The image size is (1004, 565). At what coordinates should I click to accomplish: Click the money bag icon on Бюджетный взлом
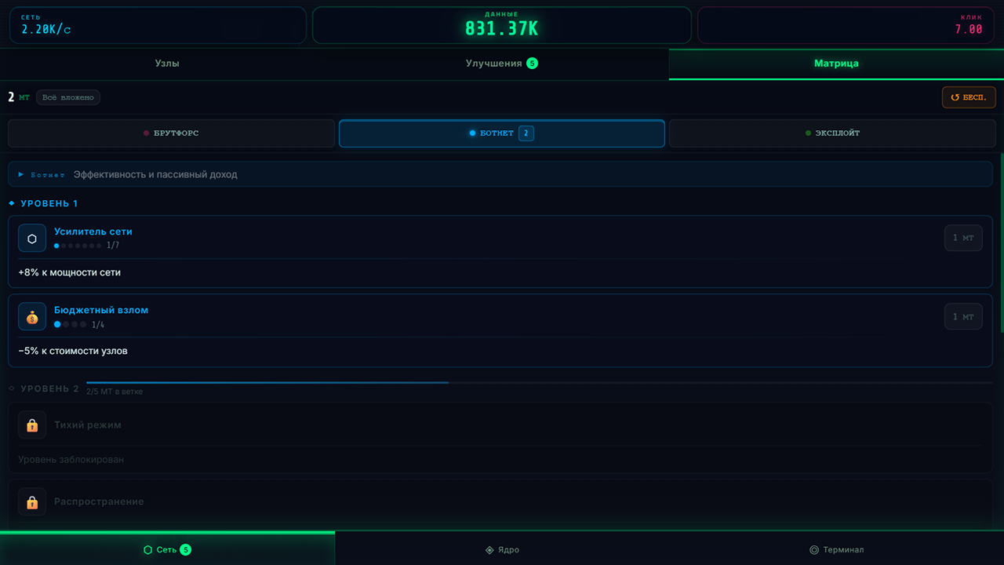(x=32, y=316)
